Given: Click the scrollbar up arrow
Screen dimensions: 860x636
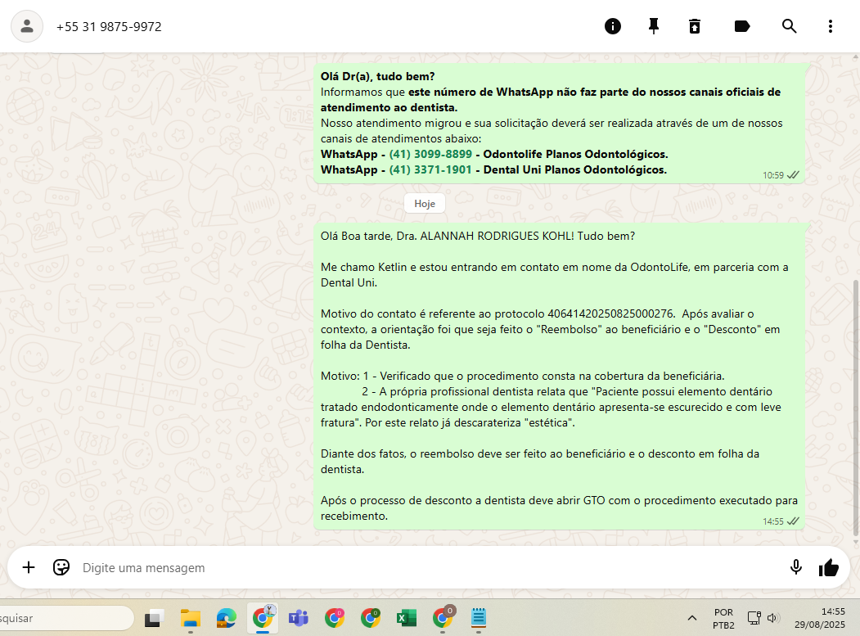Looking at the screenshot, I should coord(856,57).
